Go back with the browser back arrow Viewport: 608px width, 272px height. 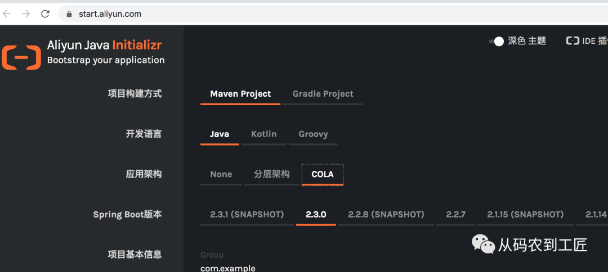tap(7, 14)
